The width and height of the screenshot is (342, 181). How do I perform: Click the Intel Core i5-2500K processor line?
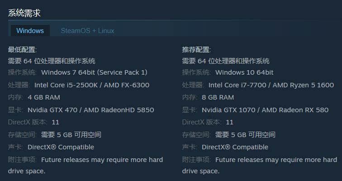pyautogui.click(x=91, y=85)
